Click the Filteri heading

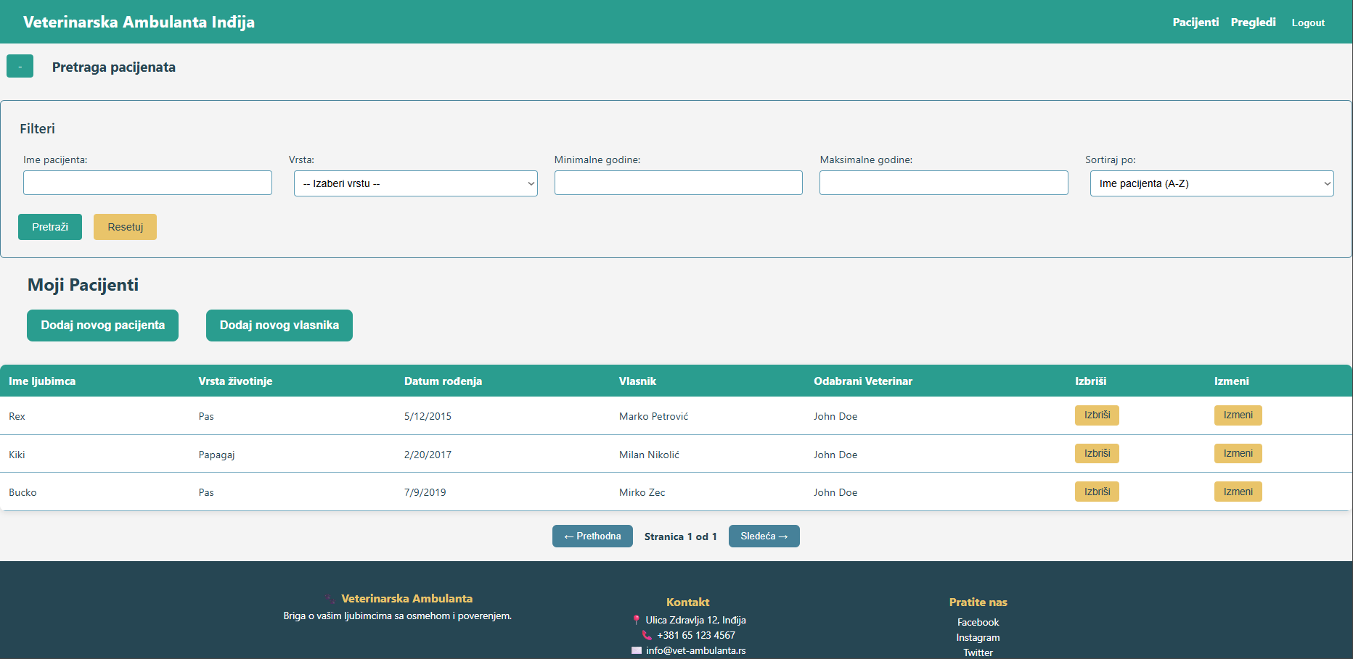tap(37, 129)
